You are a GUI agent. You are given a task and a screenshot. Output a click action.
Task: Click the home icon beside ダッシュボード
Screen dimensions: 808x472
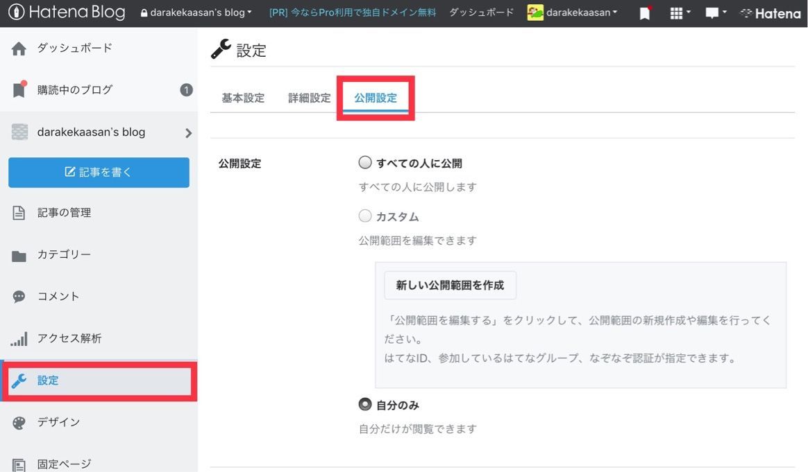(x=19, y=49)
